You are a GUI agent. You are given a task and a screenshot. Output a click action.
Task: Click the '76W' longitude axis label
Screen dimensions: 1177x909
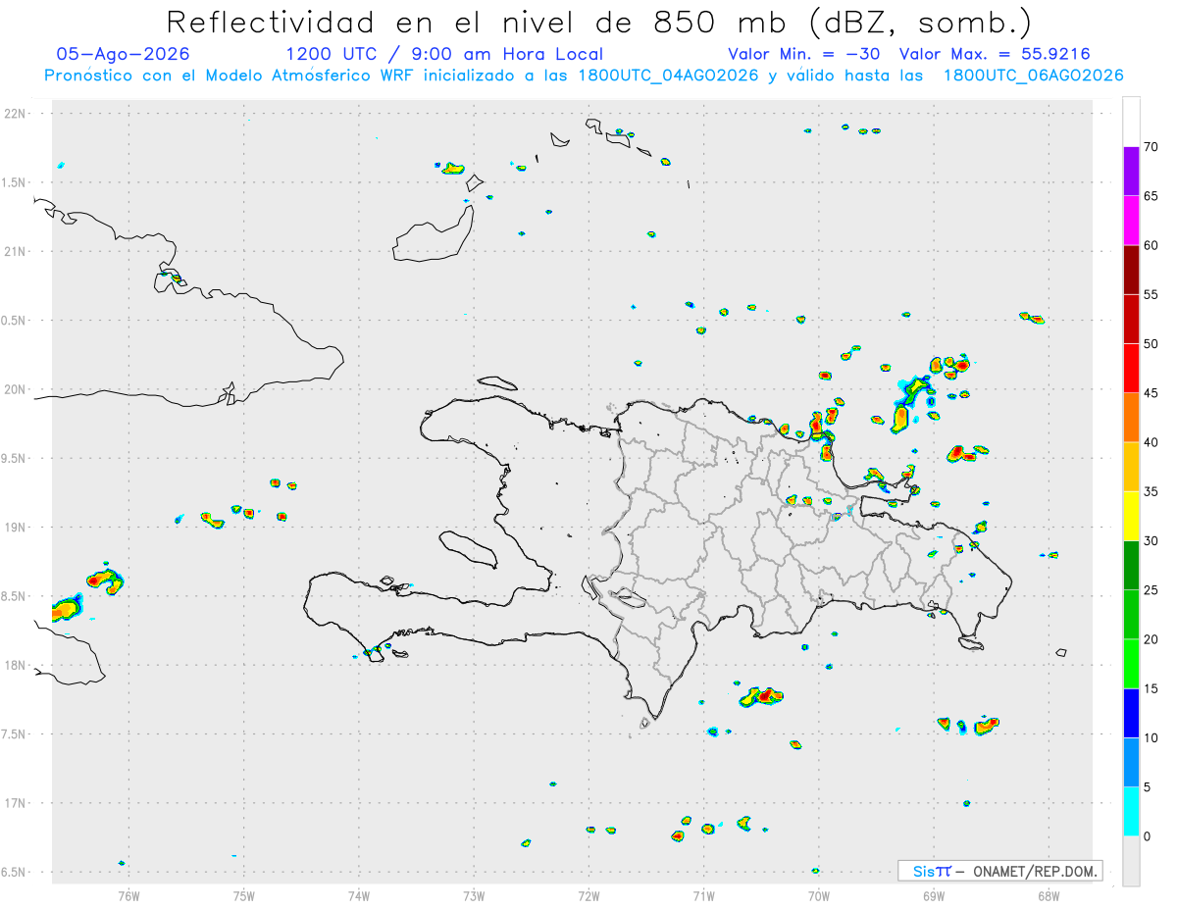click(x=128, y=894)
